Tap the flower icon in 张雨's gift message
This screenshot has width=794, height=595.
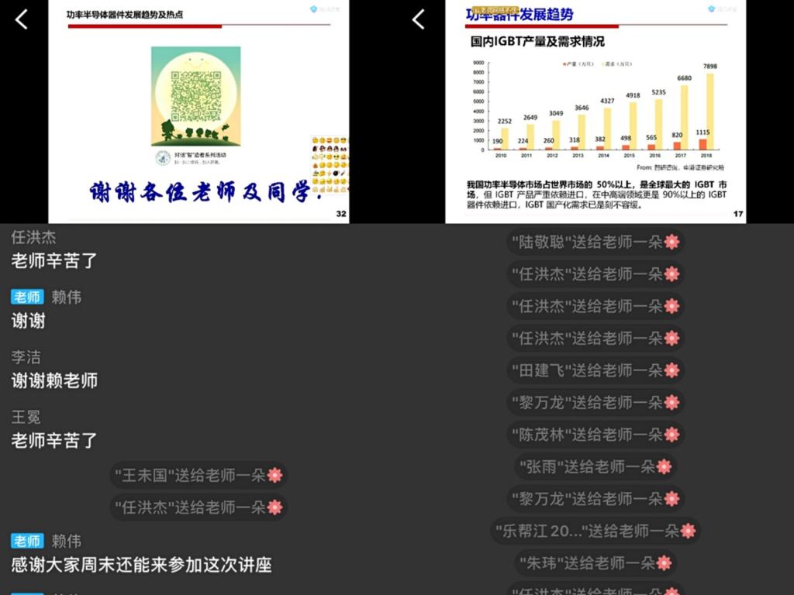(x=664, y=466)
